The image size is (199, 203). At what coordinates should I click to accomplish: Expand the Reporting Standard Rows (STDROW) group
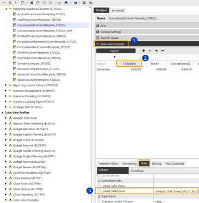6,85
